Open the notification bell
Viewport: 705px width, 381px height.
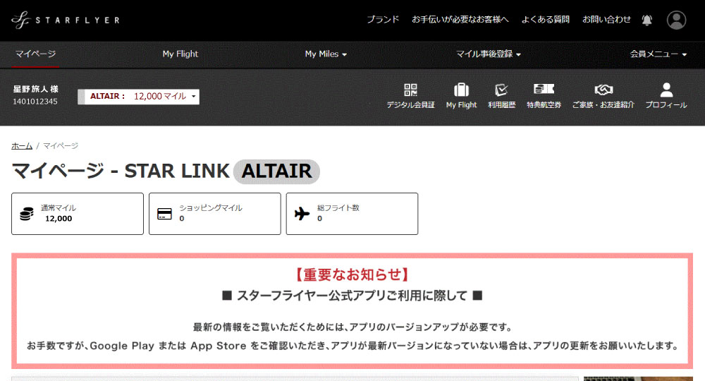[647, 20]
